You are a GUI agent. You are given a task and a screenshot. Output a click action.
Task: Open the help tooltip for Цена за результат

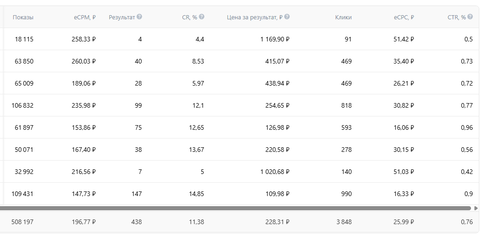(287, 17)
